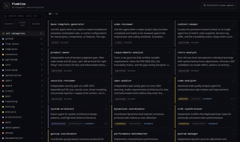The height and width of the screenshot is (142, 240).
Task: Expand the requirements-analyst card chevron
Action: (170, 53)
